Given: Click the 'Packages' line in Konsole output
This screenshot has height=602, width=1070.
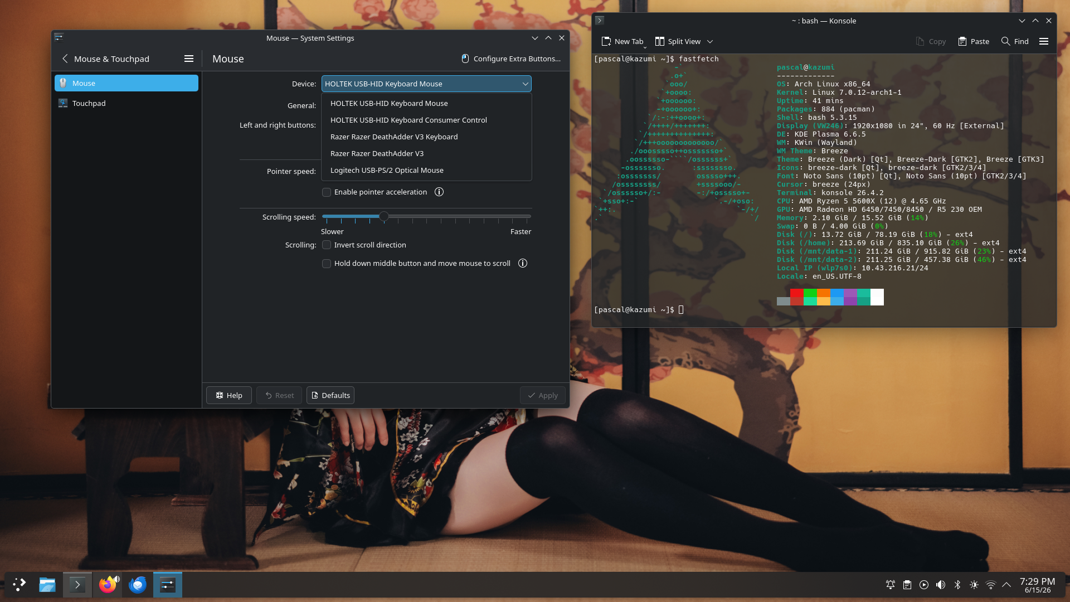Looking at the screenshot, I should (x=826, y=109).
